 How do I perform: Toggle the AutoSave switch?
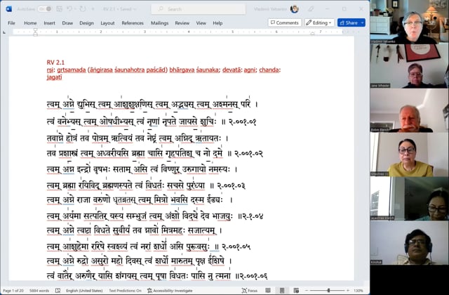coord(45,9)
